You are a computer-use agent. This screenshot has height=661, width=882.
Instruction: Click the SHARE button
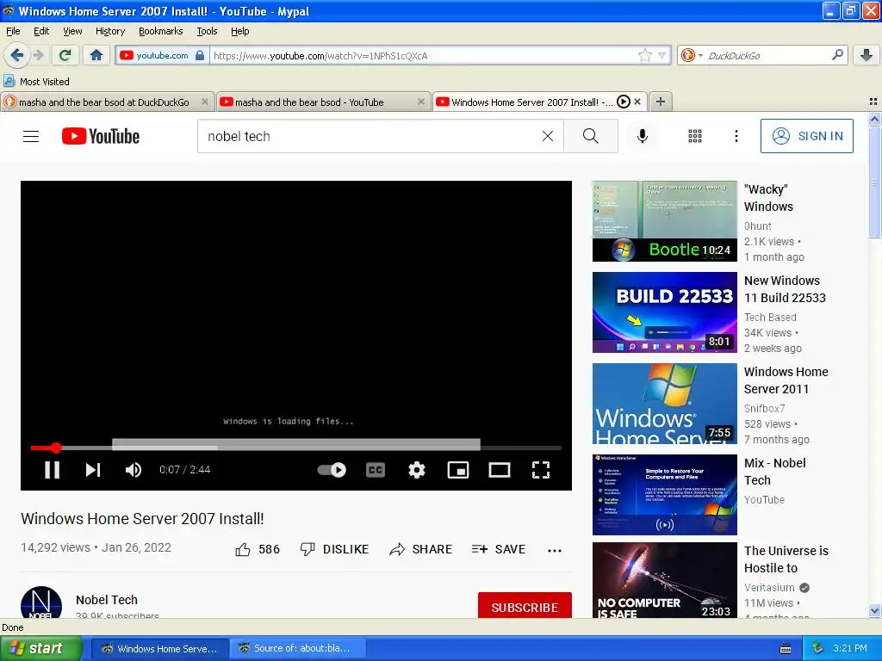pyautogui.click(x=420, y=549)
